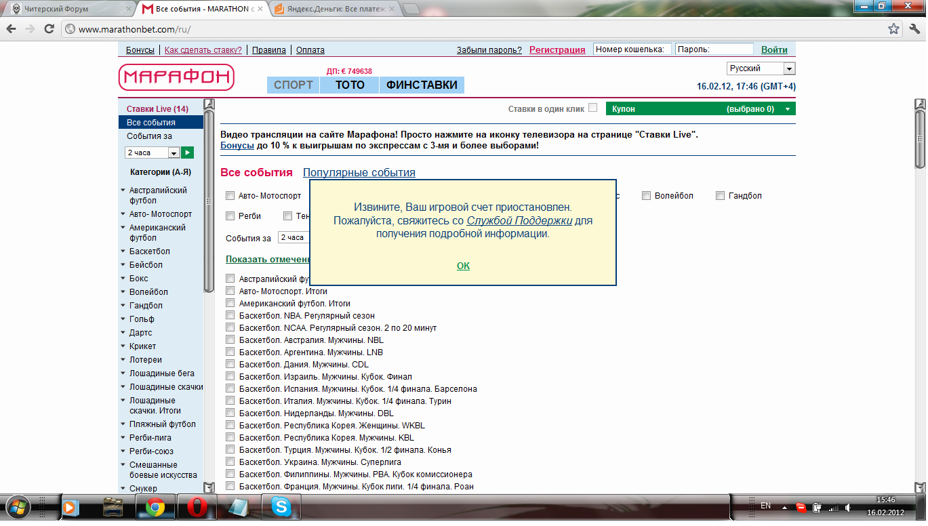Open the Правила link
This screenshot has height=526, width=928.
click(x=269, y=49)
